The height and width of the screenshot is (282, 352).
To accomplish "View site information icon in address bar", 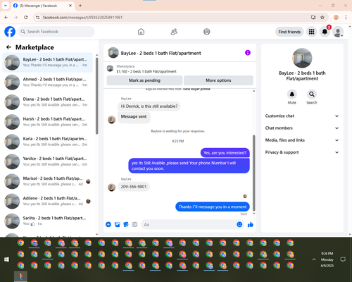I will (x=38, y=18).
